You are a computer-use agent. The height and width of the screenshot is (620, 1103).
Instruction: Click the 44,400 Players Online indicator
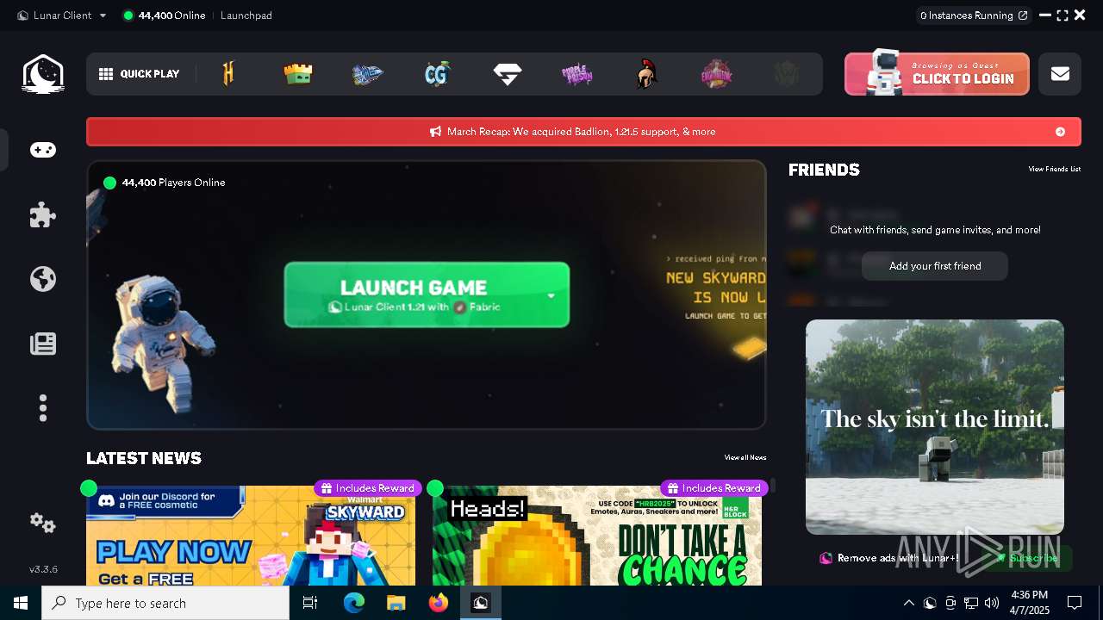point(165,183)
